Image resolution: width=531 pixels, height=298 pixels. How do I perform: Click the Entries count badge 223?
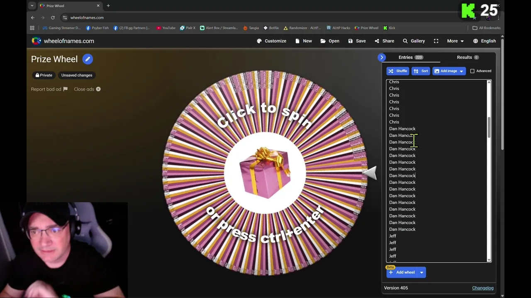coord(419,58)
